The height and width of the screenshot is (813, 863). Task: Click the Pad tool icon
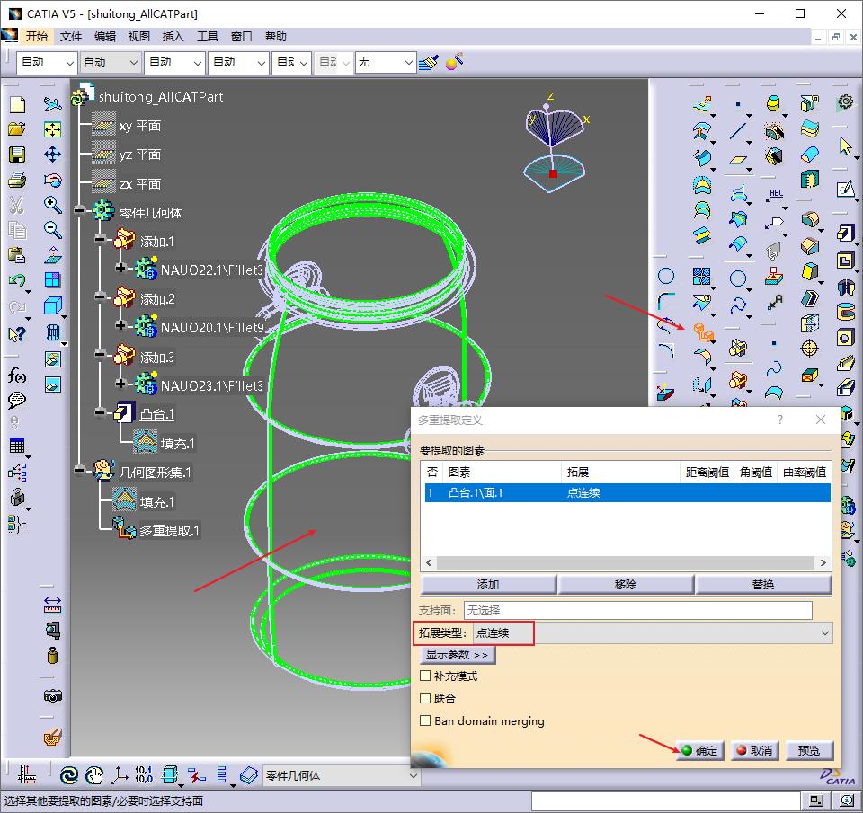coord(845,233)
